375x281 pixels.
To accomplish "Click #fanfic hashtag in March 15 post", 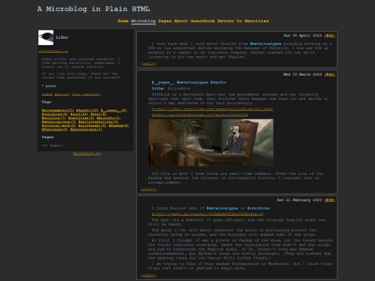I will (218, 83).
